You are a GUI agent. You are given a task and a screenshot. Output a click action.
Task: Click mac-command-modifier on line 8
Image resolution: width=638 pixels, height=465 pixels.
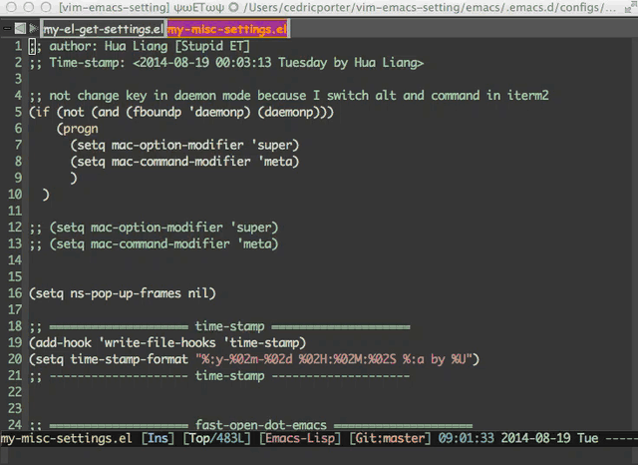[x=180, y=162]
